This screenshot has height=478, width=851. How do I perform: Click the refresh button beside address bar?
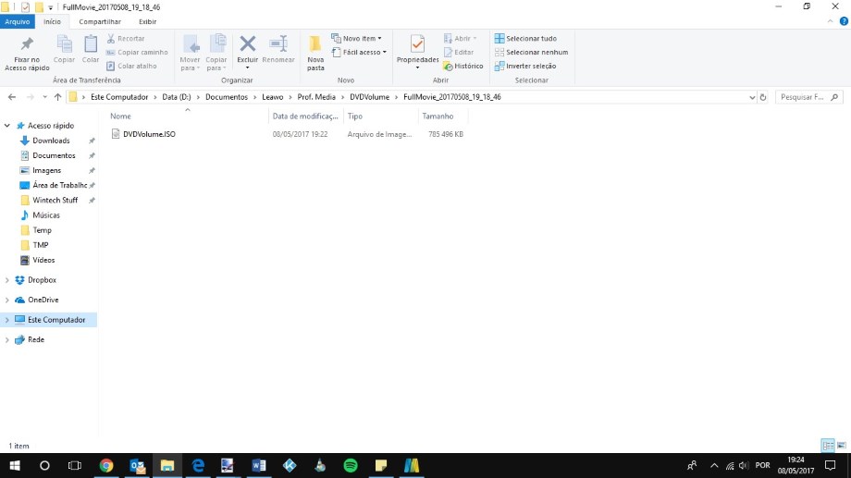coord(763,97)
